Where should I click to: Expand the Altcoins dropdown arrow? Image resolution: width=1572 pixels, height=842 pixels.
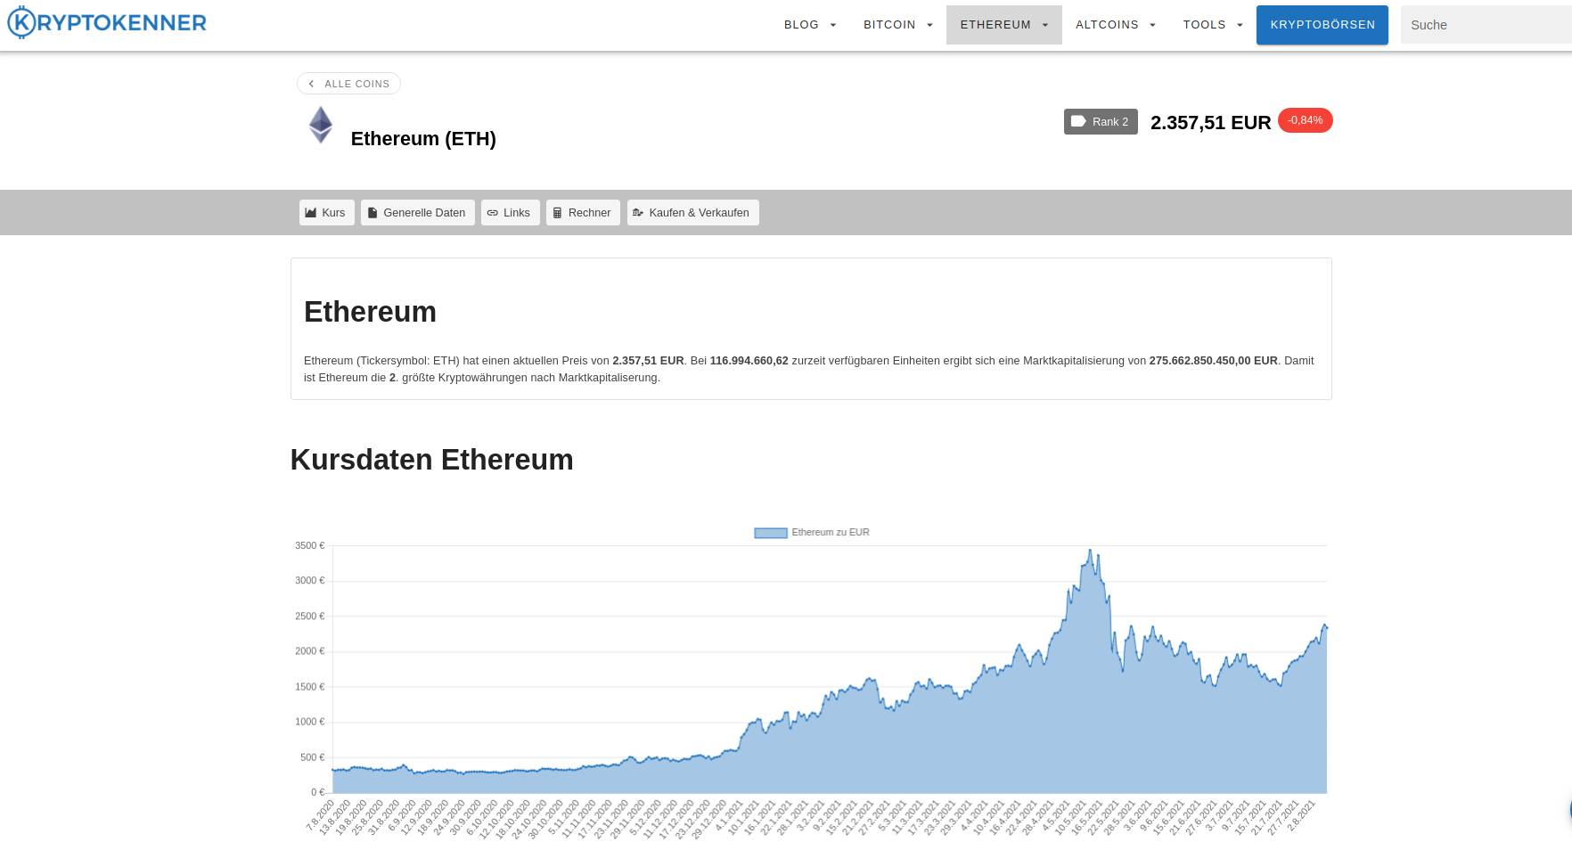pyautogui.click(x=1152, y=25)
